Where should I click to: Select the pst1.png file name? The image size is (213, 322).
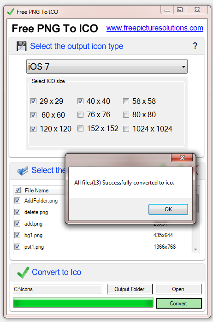(34, 247)
